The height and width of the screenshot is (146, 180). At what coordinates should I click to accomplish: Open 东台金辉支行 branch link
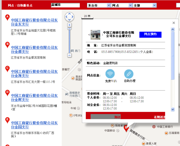click(34, 97)
